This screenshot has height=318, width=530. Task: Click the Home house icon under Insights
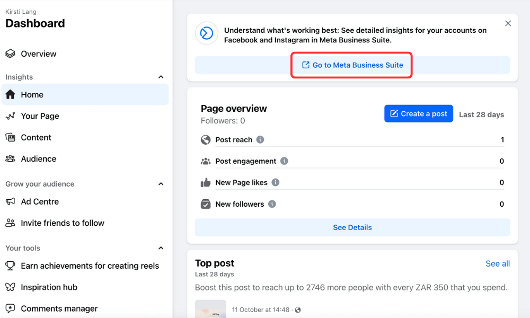coord(10,94)
